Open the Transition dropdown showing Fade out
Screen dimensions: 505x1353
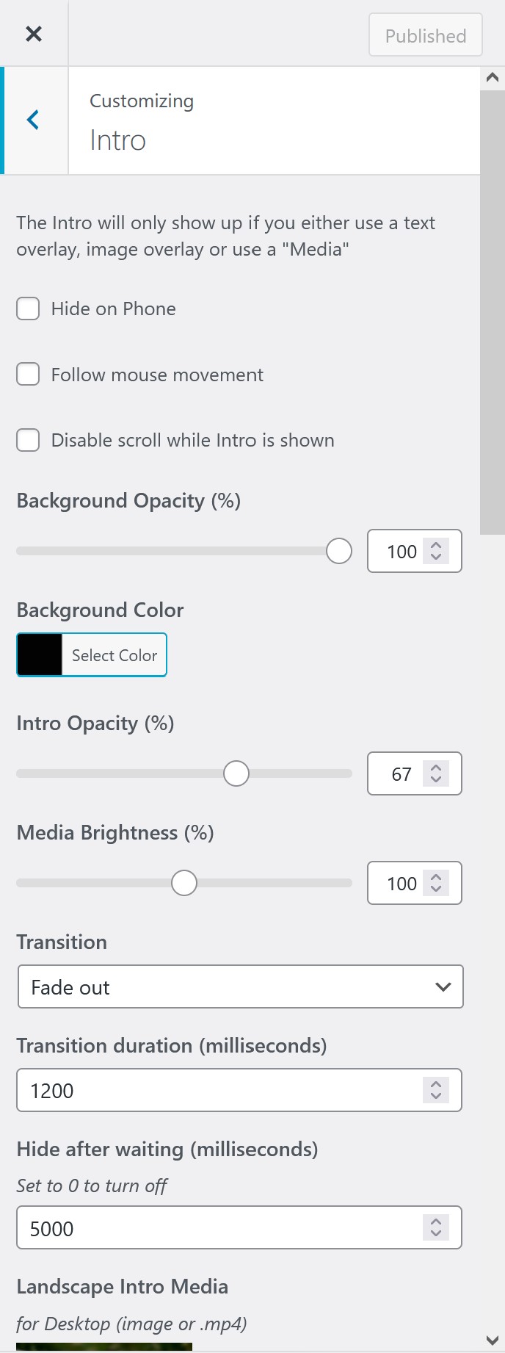click(x=240, y=986)
